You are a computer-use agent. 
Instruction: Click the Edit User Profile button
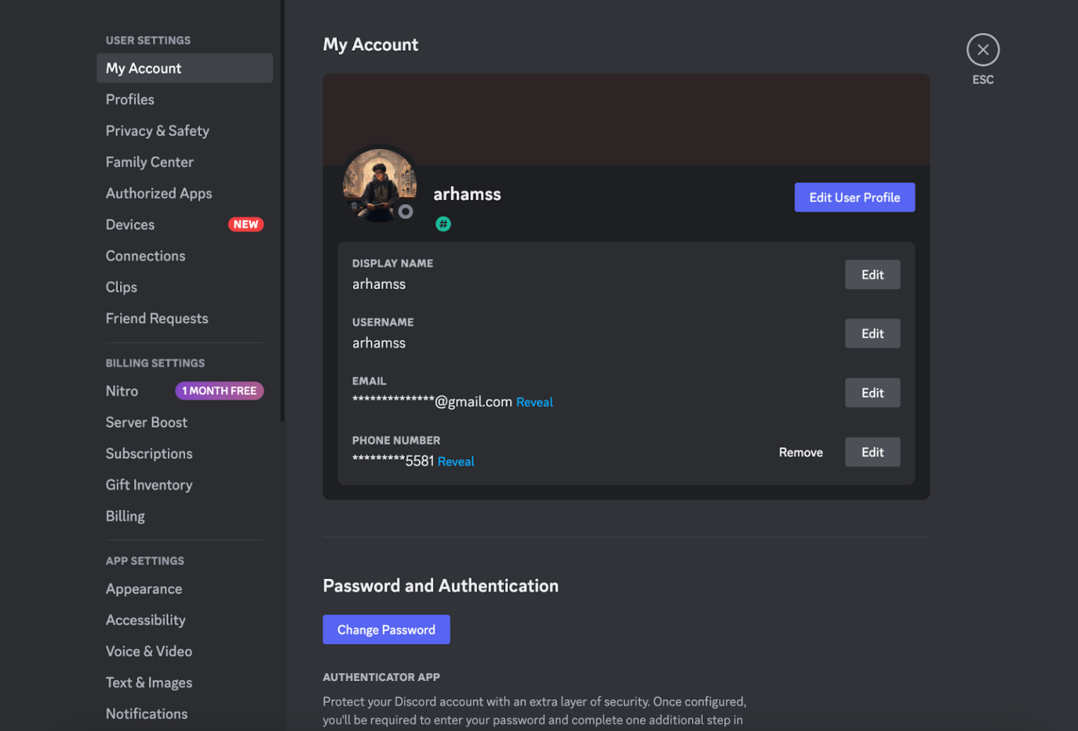(x=855, y=197)
